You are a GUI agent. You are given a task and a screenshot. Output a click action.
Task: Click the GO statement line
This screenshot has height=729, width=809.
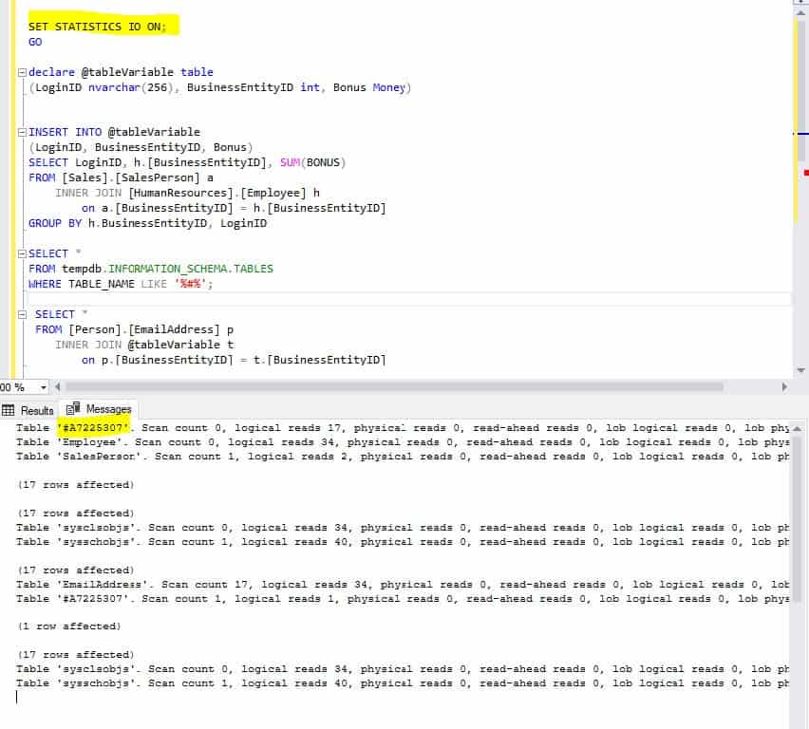35,42
